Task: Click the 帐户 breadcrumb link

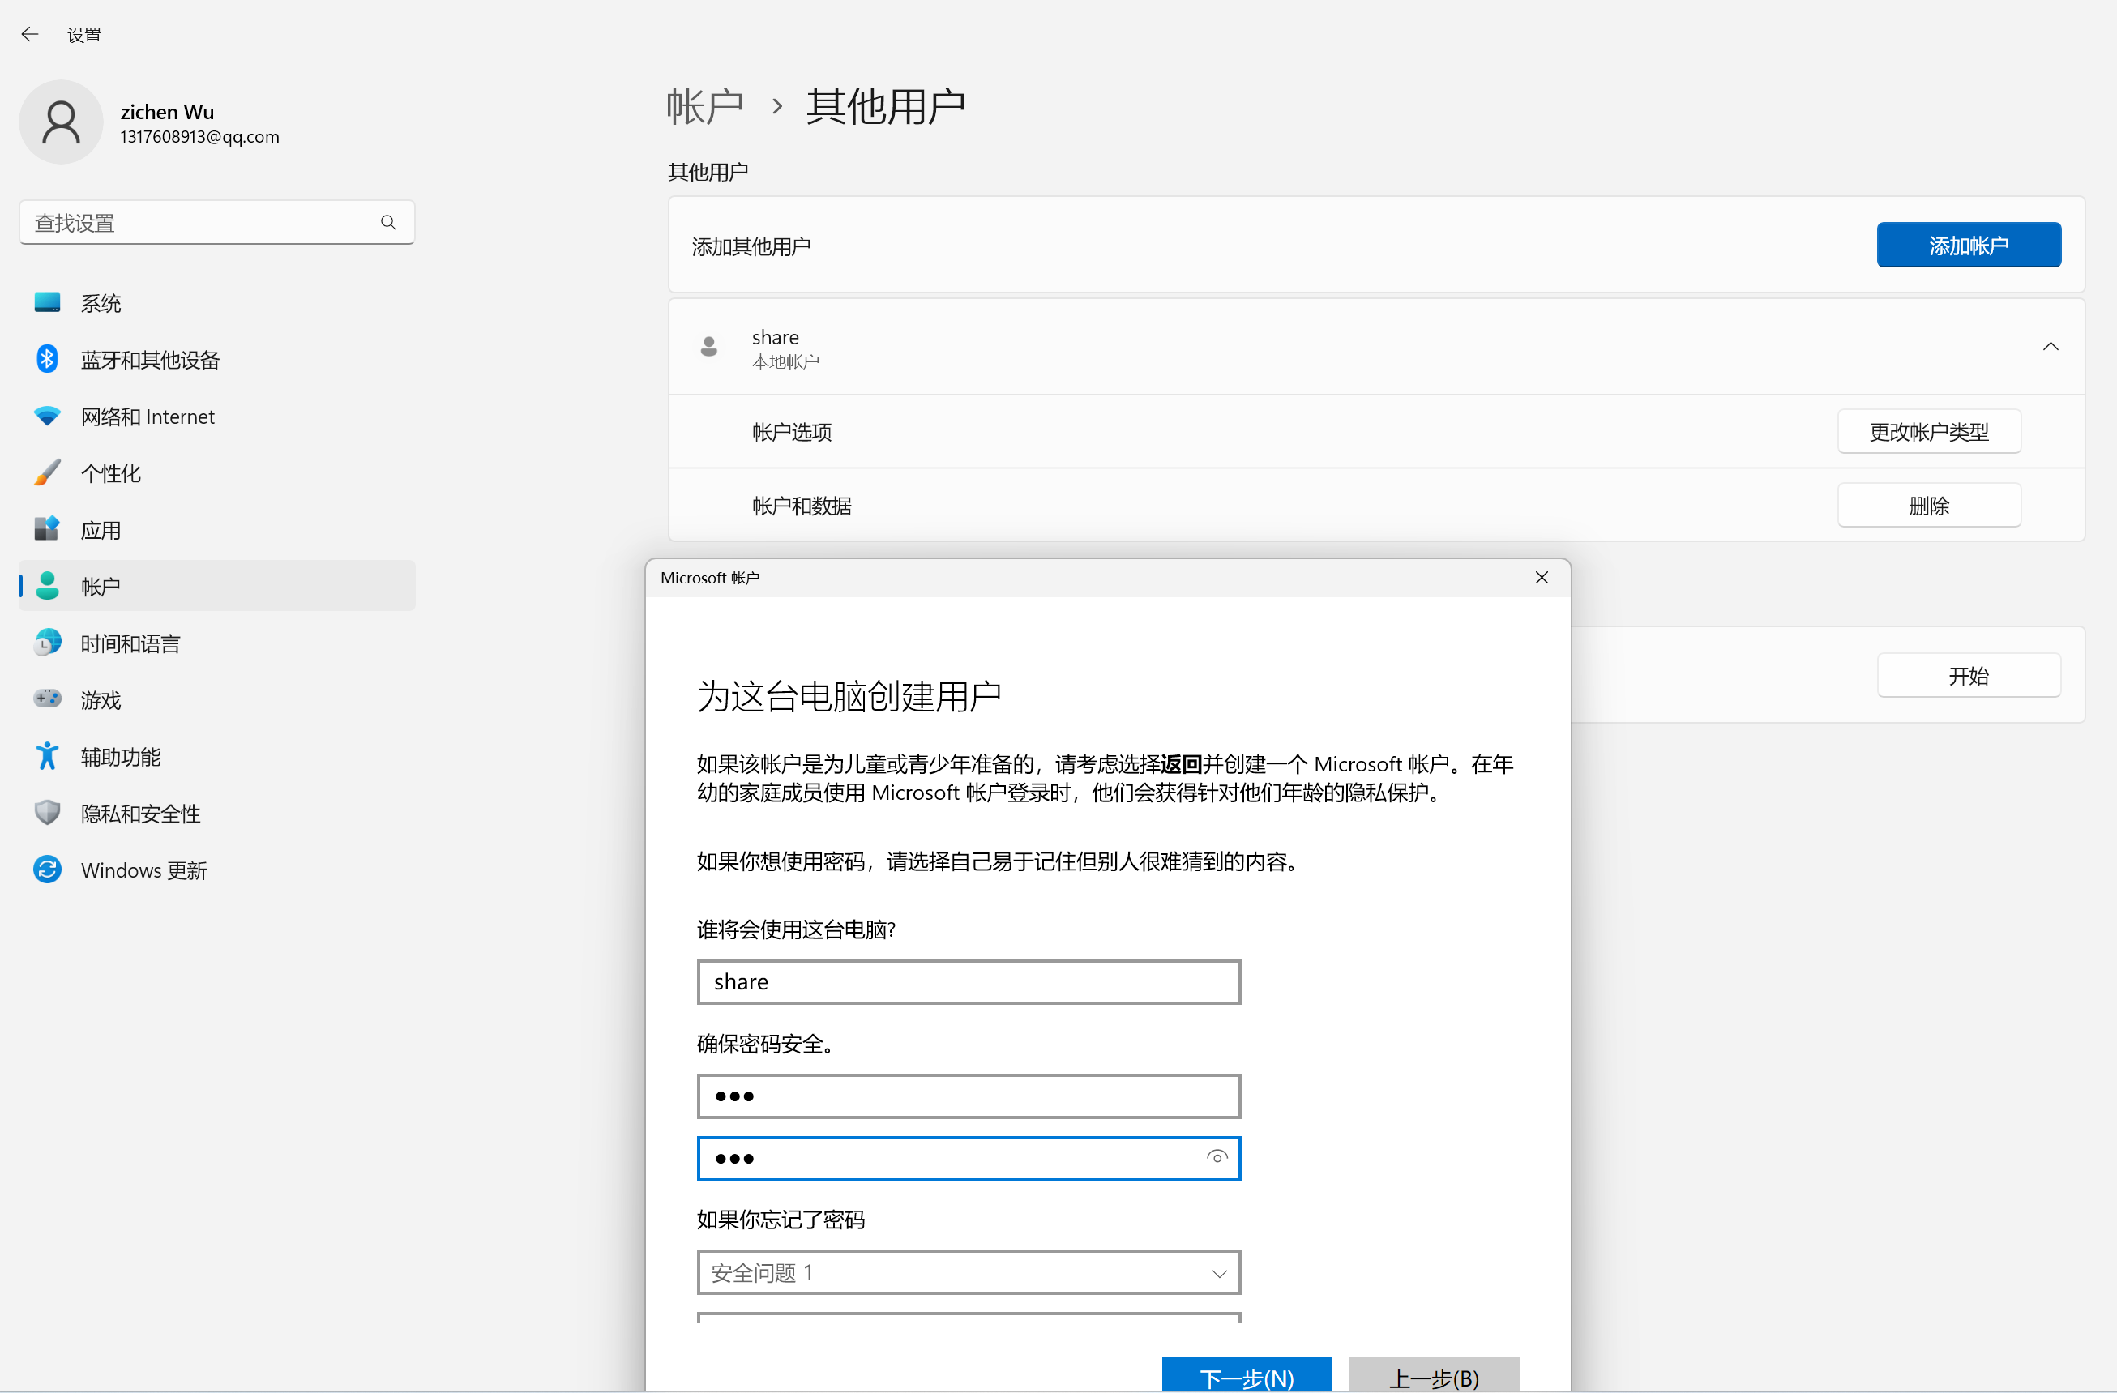Action: pyautogui.click(x=704, y=107)
